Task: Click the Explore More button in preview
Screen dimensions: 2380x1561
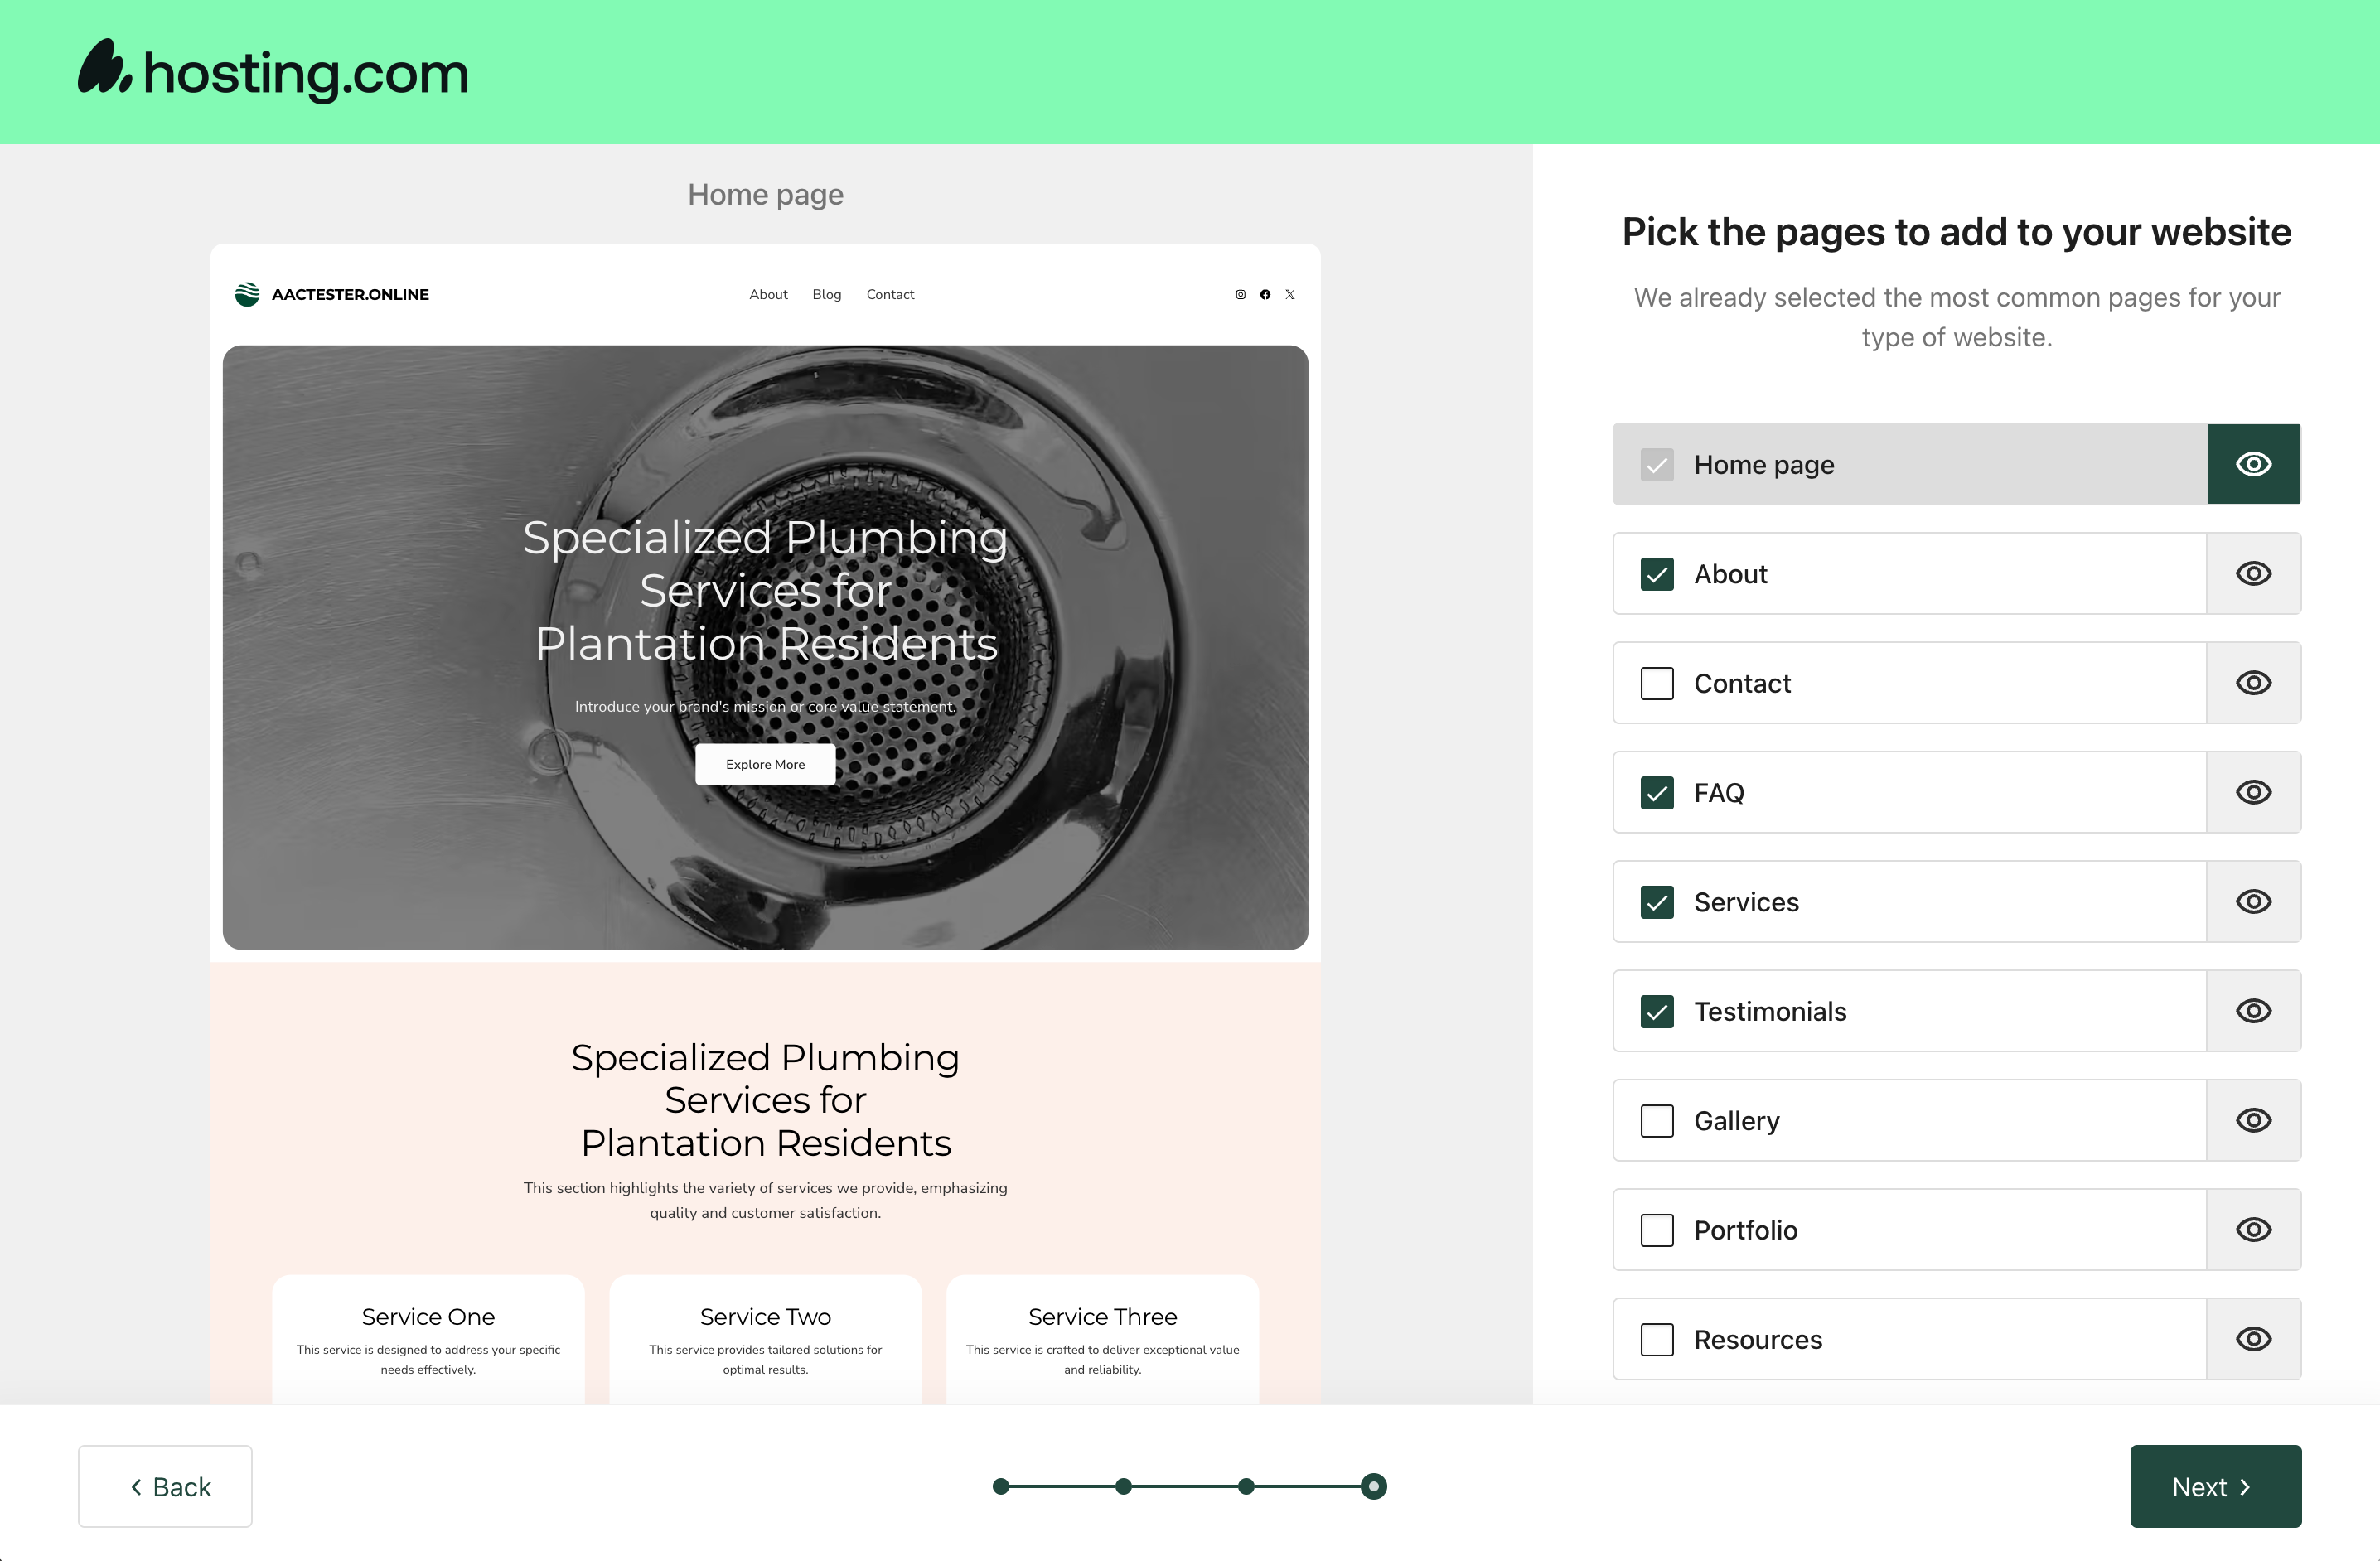Action: (765, 765)
